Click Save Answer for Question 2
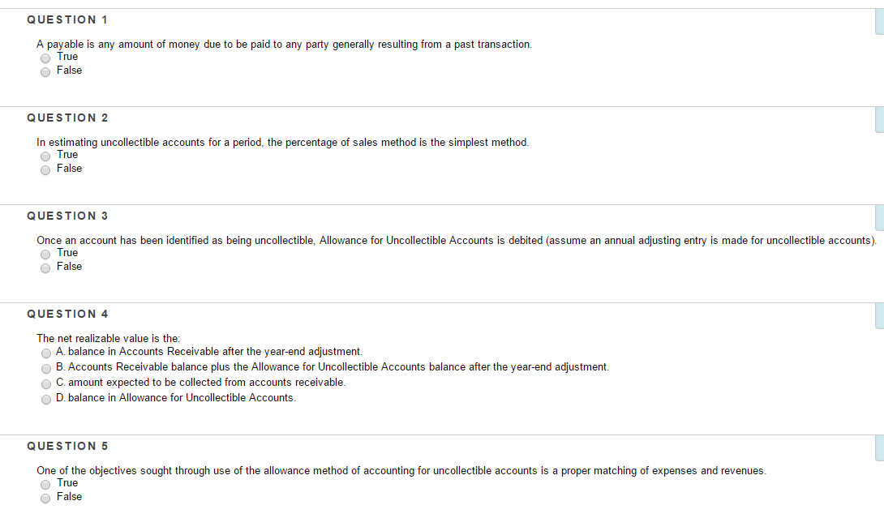The height and width of the screenshot is (518, 884). pyautogui.click(x=880, y=118)
